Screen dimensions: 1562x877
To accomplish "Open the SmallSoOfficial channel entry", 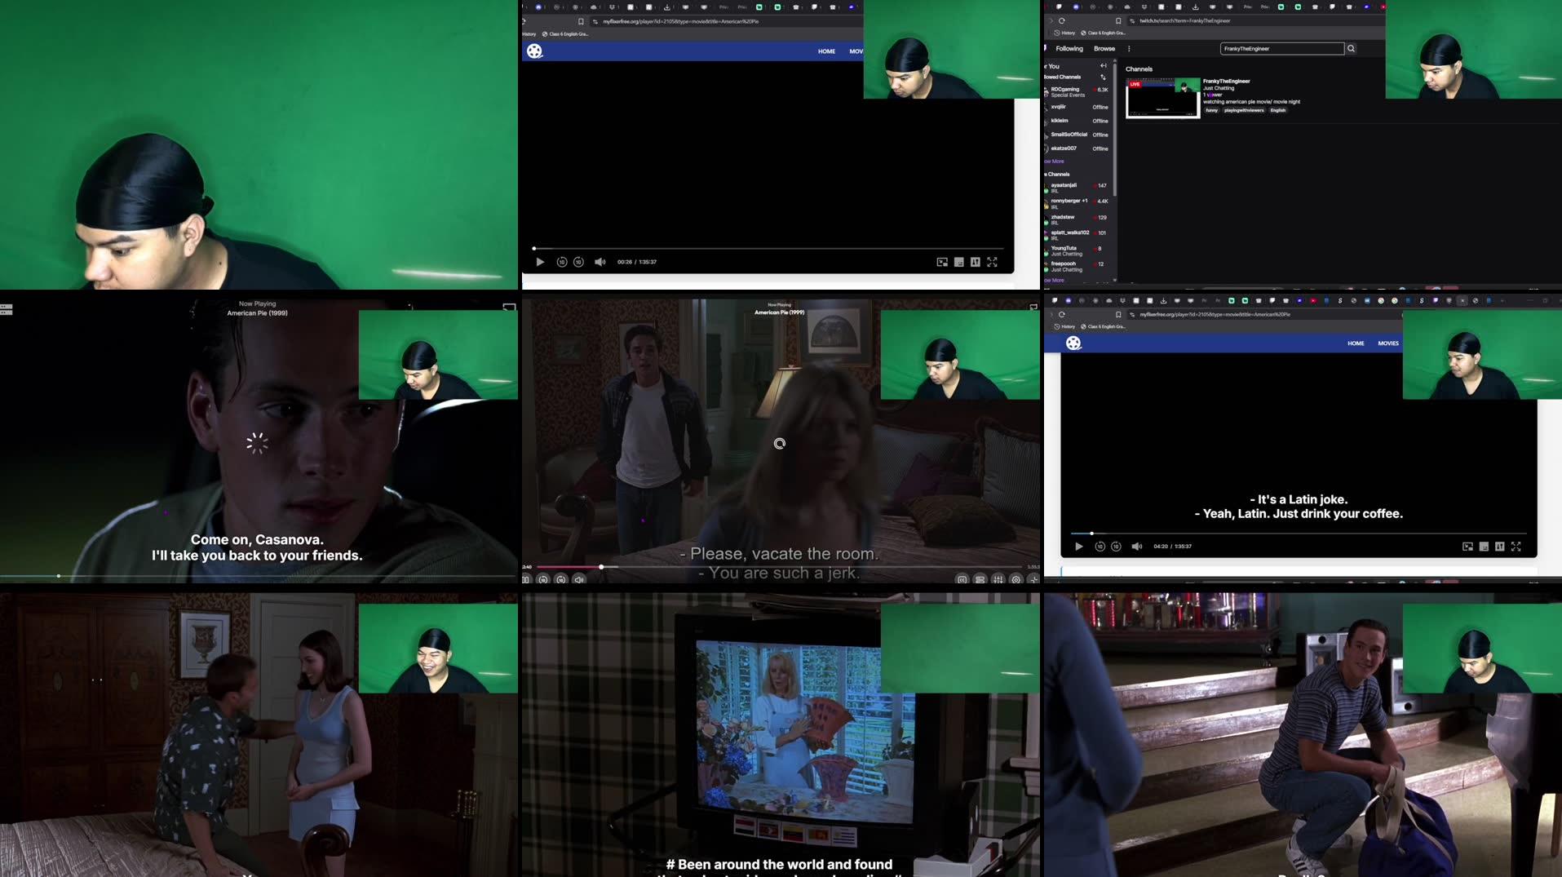I will 1078,135.
